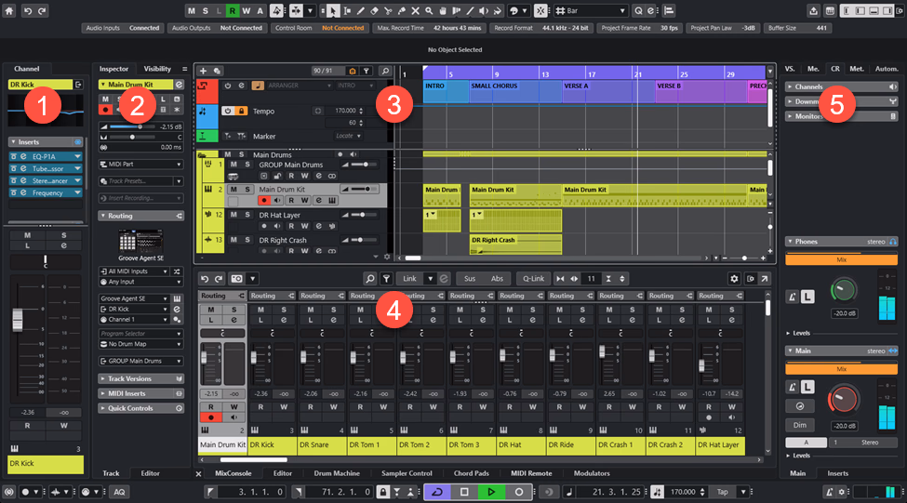Open in separate window arrow in MixConsole
The width and height of the screenshot is (907, 503).
(764, 279)
